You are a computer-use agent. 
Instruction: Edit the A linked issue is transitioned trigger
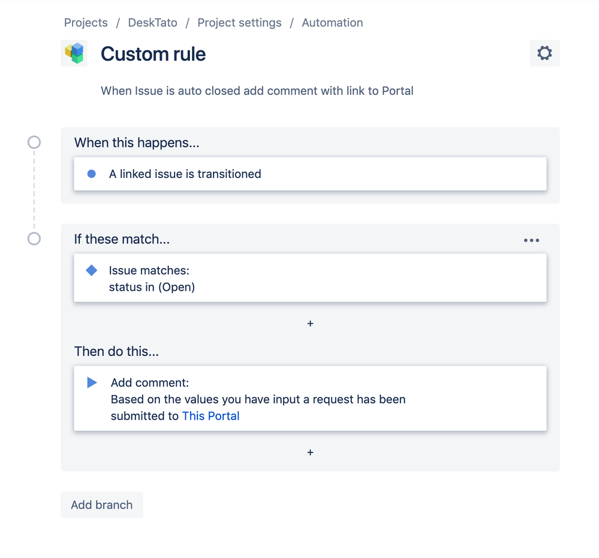coord(310,174)
